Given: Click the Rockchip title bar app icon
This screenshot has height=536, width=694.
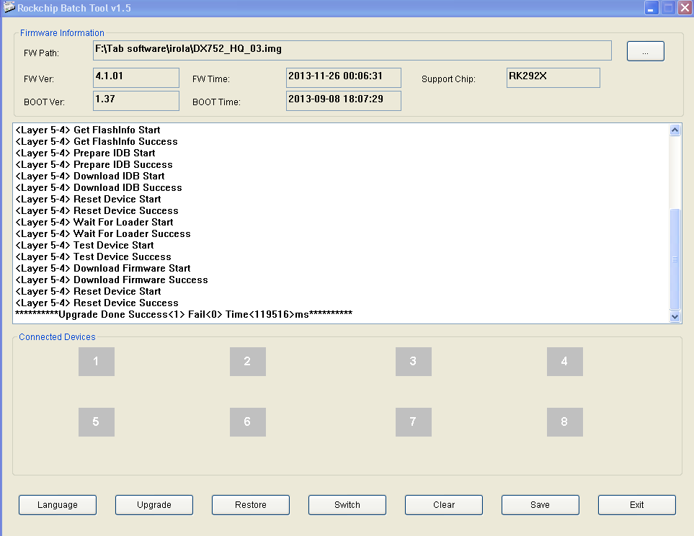Looking at the screenshot, I should pos(9,8).
